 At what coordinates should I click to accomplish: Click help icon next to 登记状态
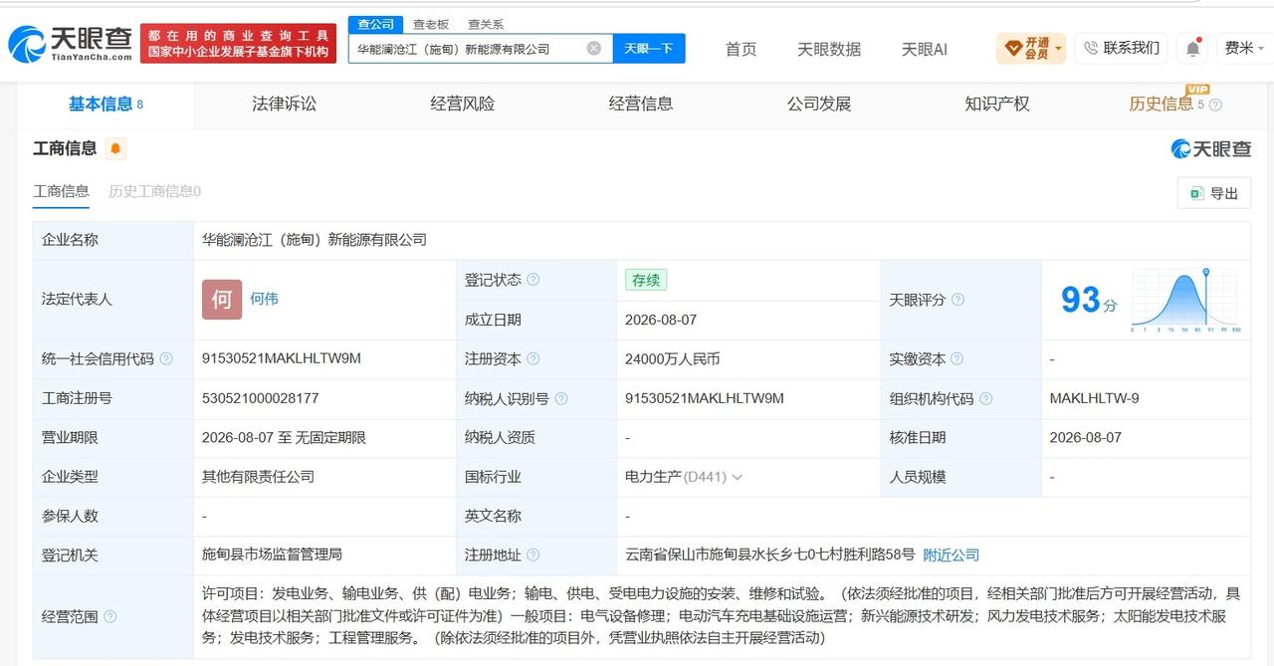[x=533, y=280]
